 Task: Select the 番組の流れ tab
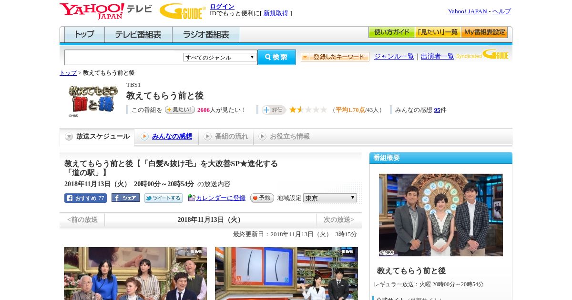pyautogui.click(x=226, y=137)
